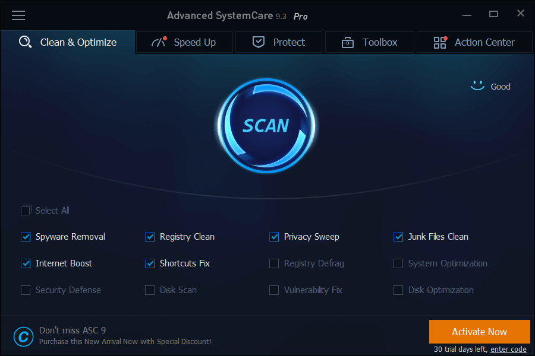The width and height of the screenshot is (535, 356).
Task: Enable Disk Optimization checkbox
Action: [x=398, y=290]
